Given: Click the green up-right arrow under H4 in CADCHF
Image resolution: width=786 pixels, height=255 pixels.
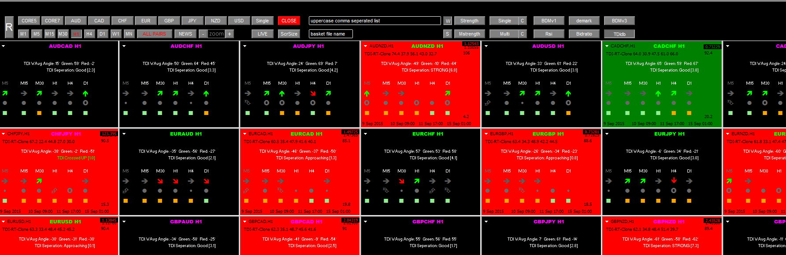Looking at the screenshot, I should [x=674, y=93].
